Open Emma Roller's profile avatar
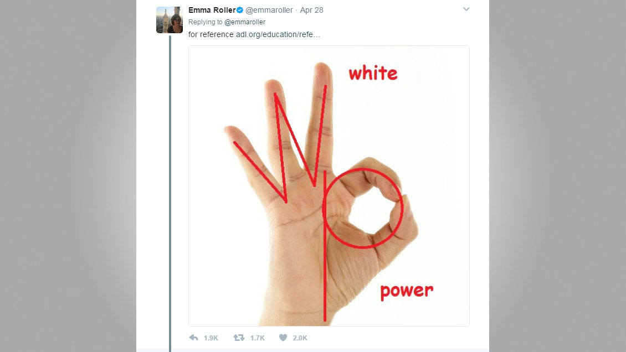This screenshot has height=352, width=626. pos(170,20)
